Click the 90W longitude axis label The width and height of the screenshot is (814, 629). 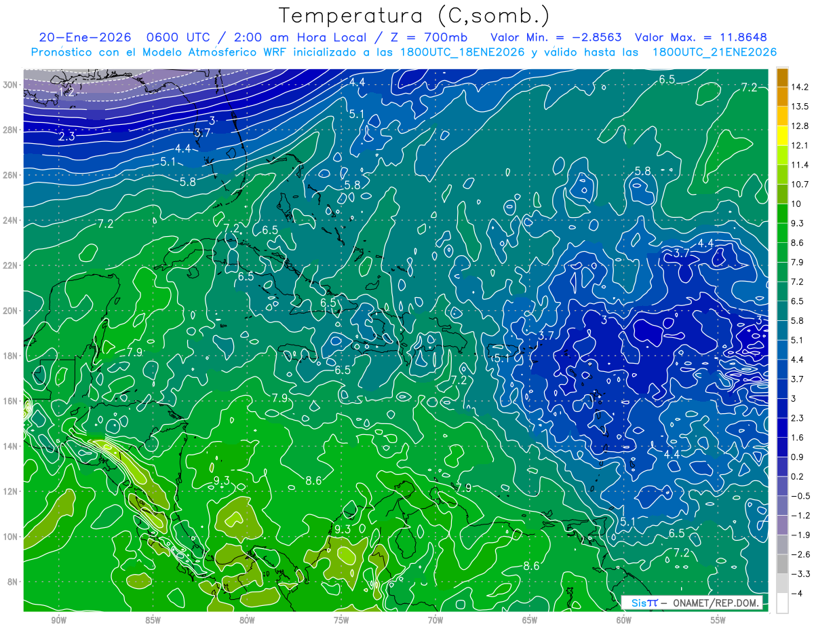(59, 621)
